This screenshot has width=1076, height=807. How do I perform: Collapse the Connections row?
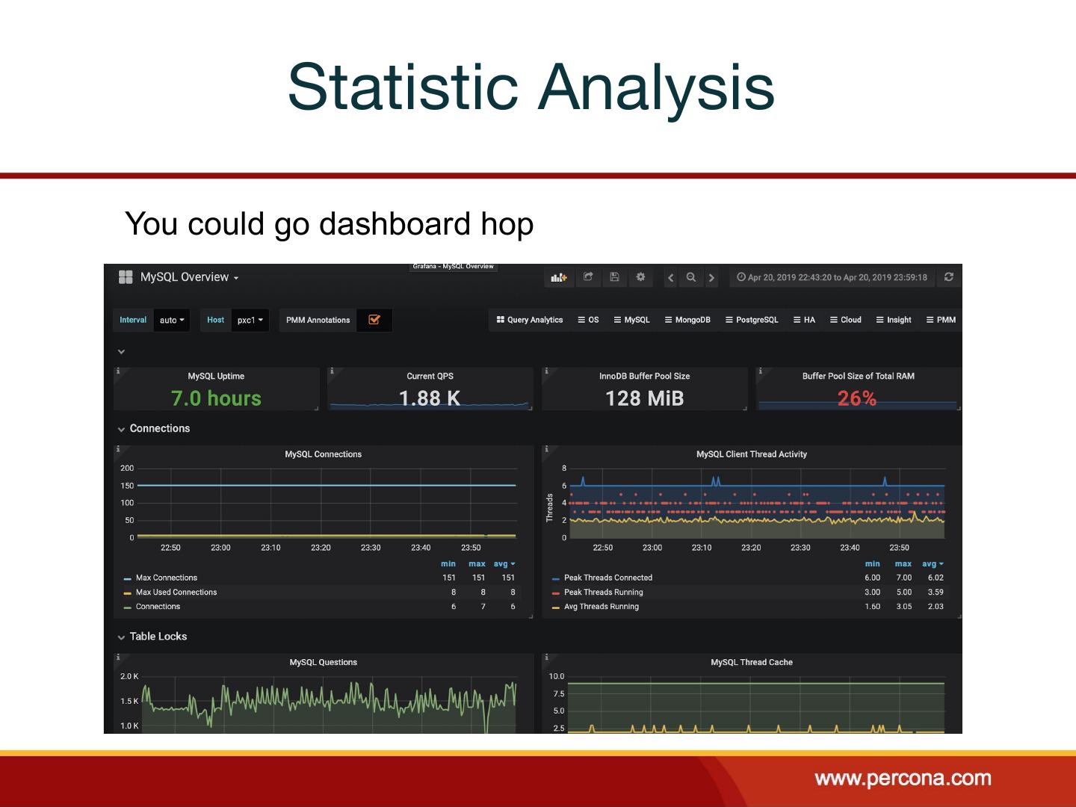pyautogui.click(x=153, y=429)
